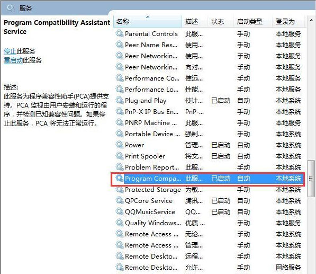This screenshot has width=316, height=274.
Task: Click the services icon in the 服务 header
Action: (10, 8)
